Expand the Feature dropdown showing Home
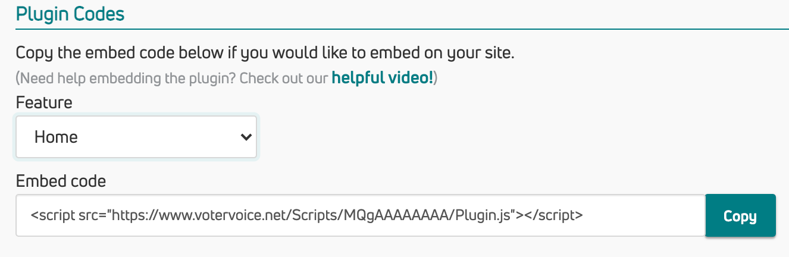Screen dimensions: 789x257 [x=136, y=137]
